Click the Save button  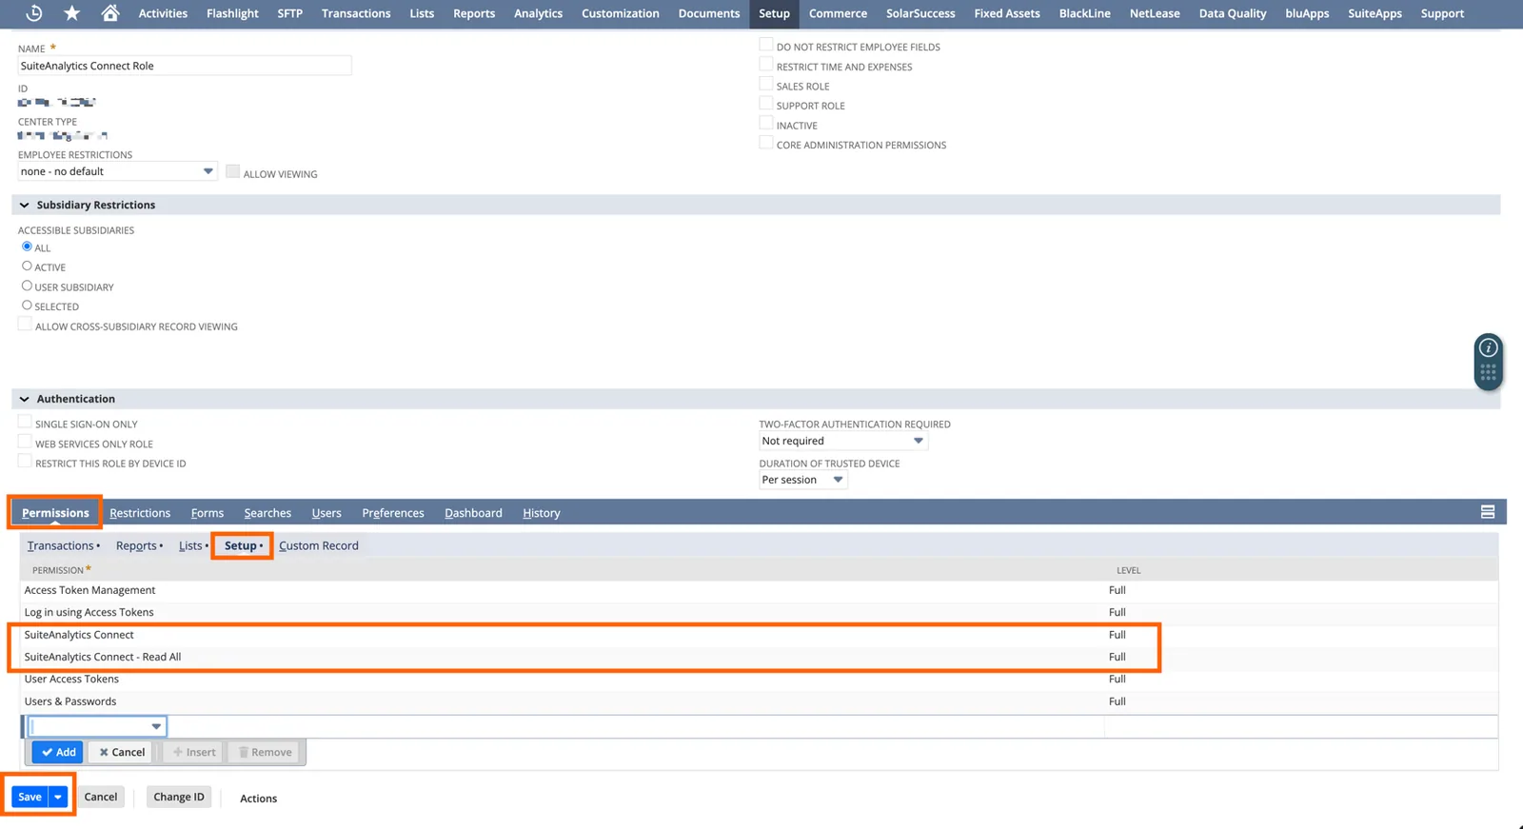coord(30,797)
